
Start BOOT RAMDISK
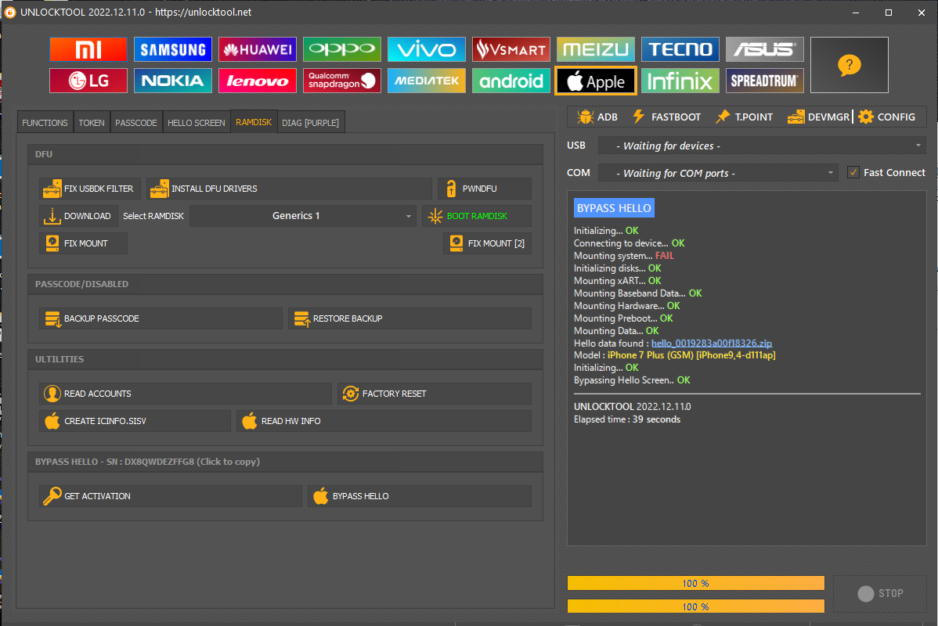click(x=477, y=216)
